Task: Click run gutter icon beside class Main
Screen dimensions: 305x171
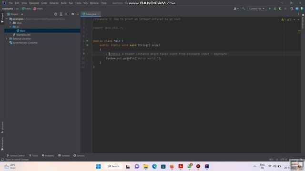Action: [x=87, y=41]
